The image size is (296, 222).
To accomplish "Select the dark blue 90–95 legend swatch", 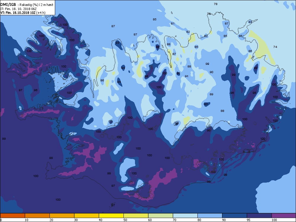I will coord(235,215).
